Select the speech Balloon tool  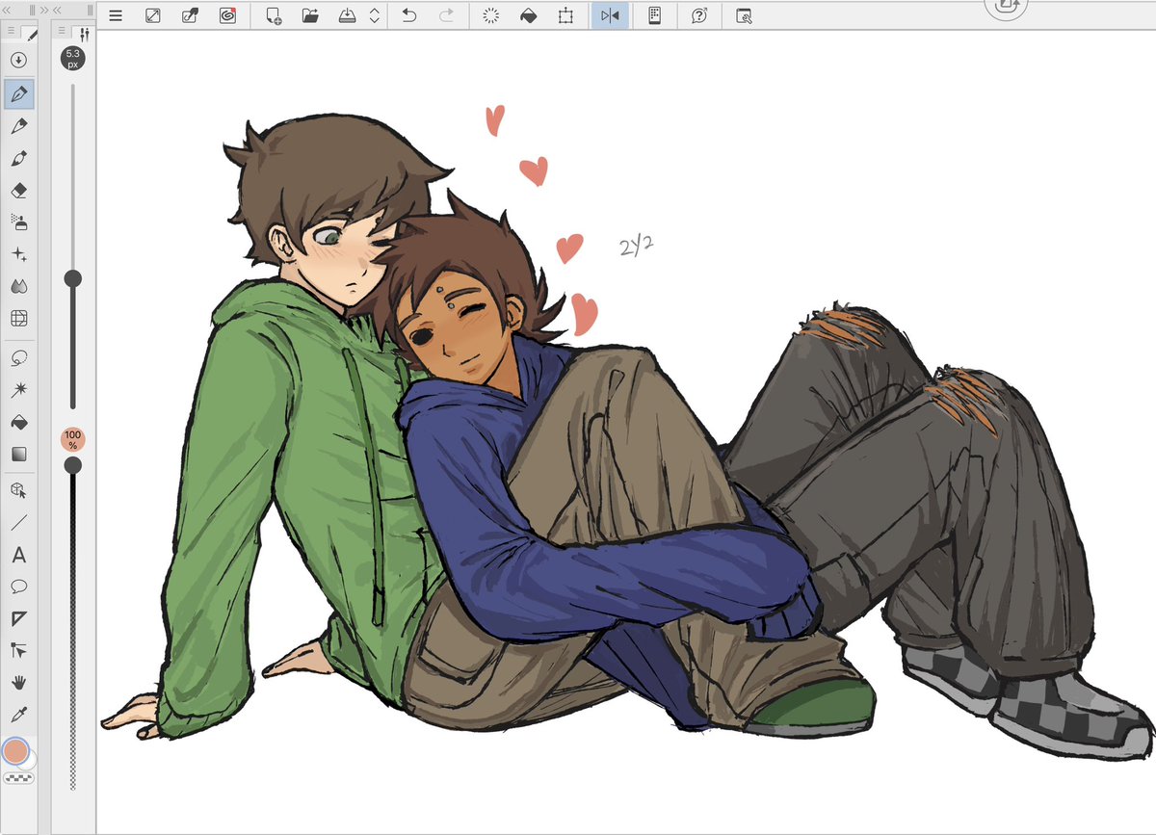18,587
